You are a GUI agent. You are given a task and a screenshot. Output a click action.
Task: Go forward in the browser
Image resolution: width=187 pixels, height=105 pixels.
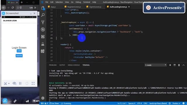(x=8, y=8)
